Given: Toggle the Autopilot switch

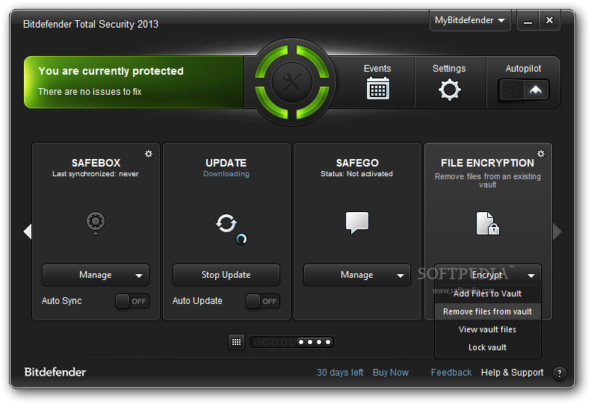Looking at the screenshot, I should tap(523, 90).
